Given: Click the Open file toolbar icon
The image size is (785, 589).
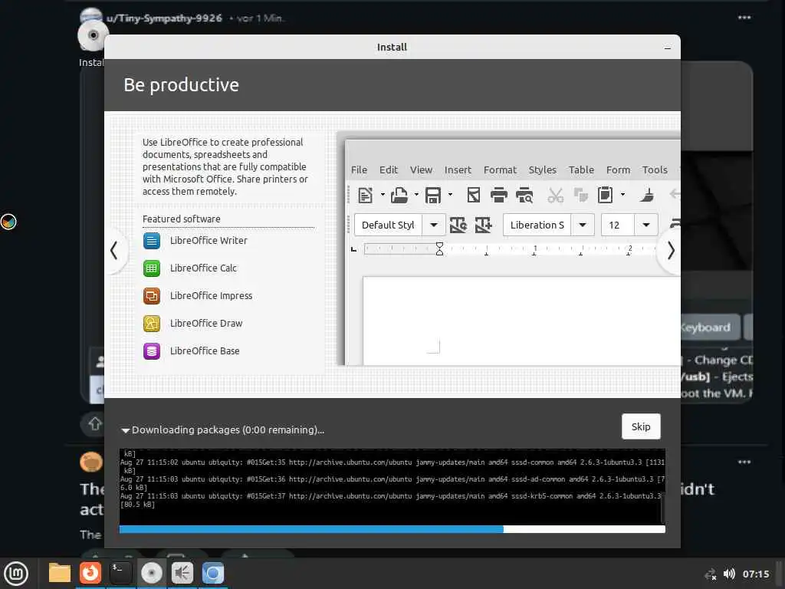Looking at the screenshot, I should 399,195.
